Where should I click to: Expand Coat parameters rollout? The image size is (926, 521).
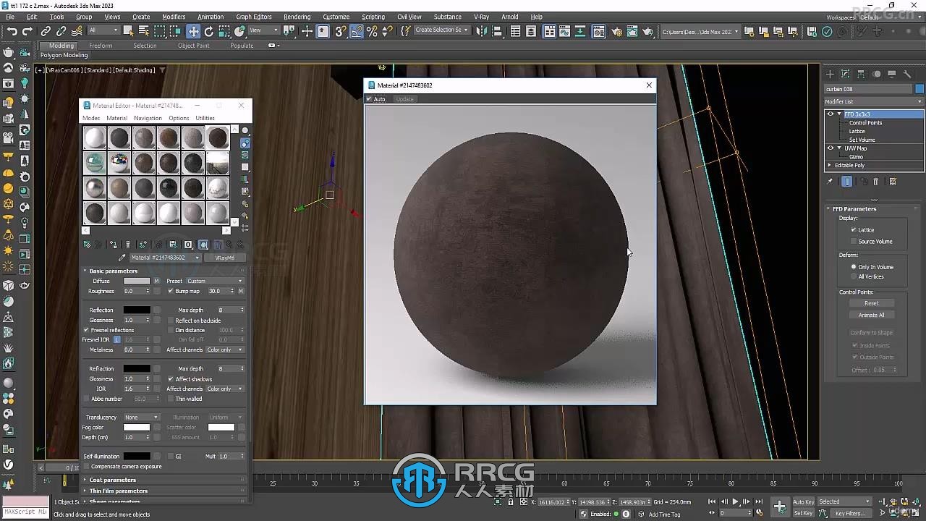(165, 480)
